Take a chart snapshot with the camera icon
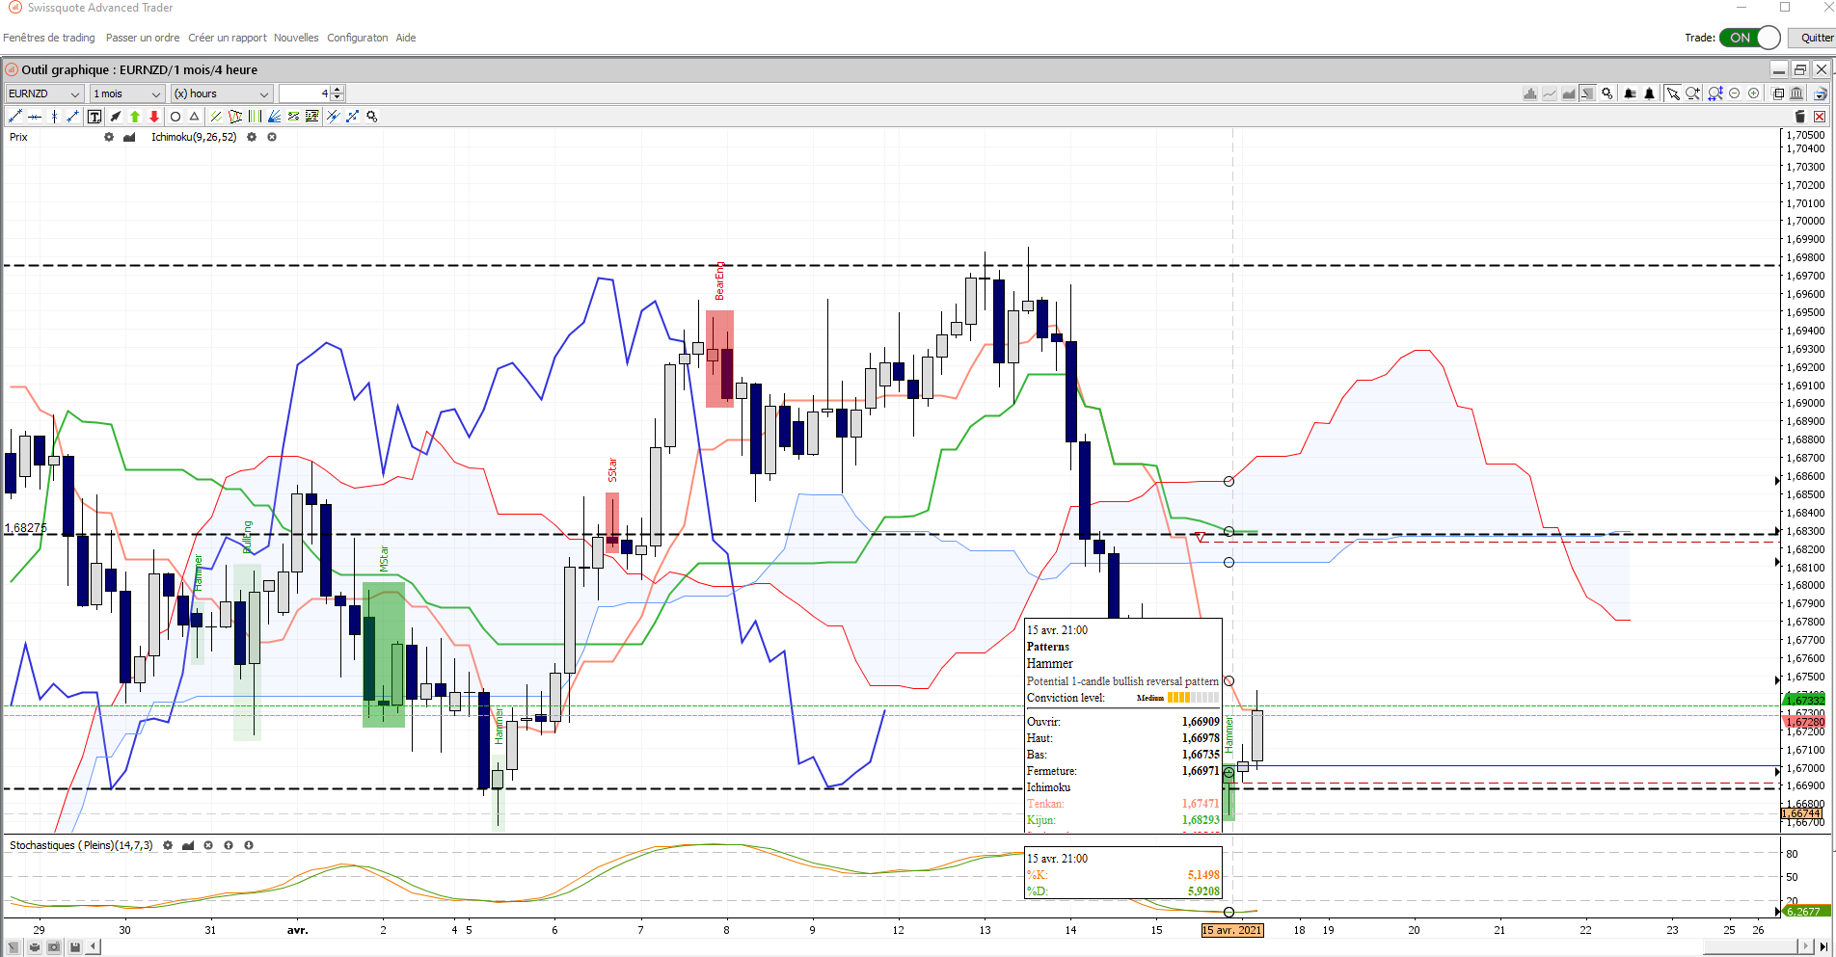This screenshot has width=1836, height=957. [x=54, y=947]
